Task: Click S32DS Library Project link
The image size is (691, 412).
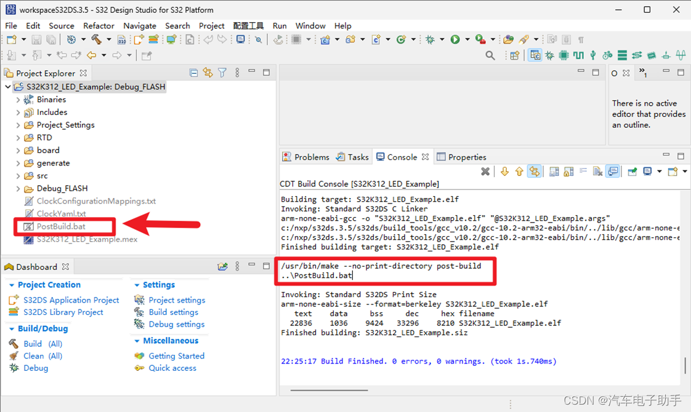Action: (x=63, y=312)
